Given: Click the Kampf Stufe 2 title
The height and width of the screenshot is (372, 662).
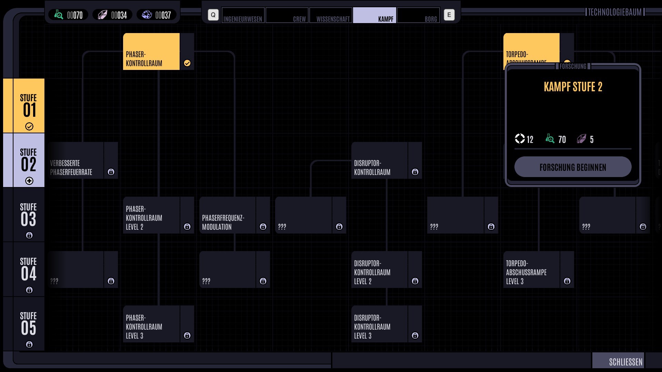Looking at the screenshot, I should coord(573,87).
